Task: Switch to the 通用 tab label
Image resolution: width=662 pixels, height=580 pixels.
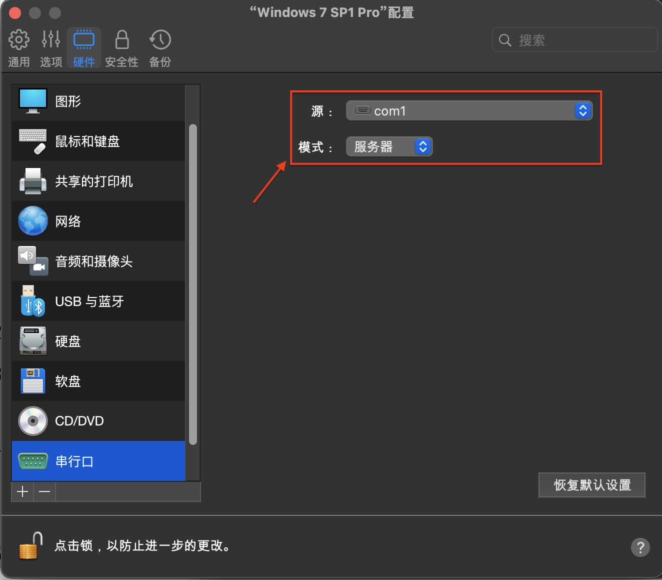Action: pyautogui.click(x=19, y=62)
